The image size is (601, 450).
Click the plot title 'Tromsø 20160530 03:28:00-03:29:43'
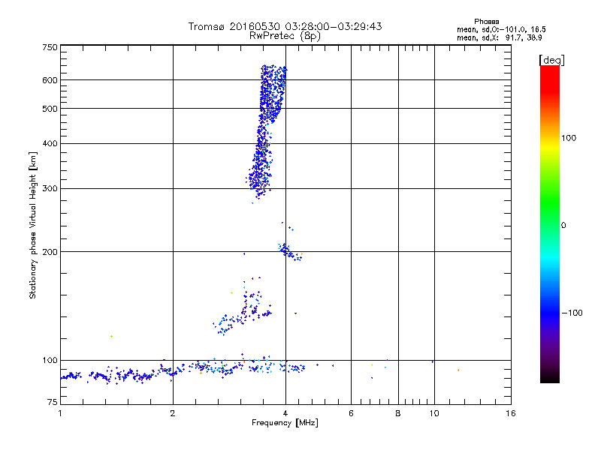(285, 26)
